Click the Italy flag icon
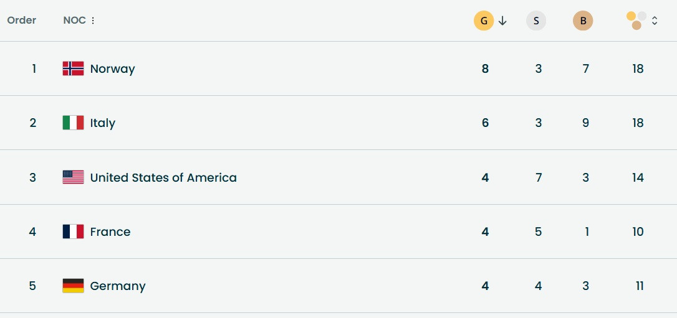Screen dimensions: 677x318 [x=73, y=123]
